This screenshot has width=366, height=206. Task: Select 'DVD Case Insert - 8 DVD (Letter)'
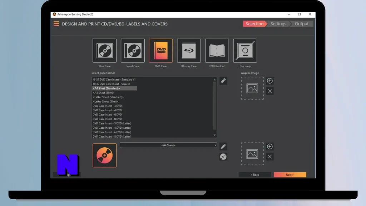click(112, 136)
